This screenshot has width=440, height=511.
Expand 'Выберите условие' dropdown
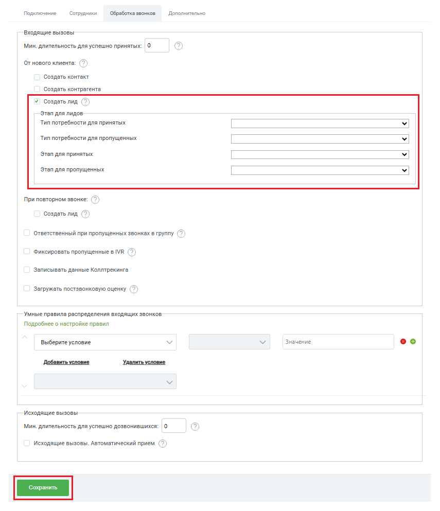click(x=105, y=342)
